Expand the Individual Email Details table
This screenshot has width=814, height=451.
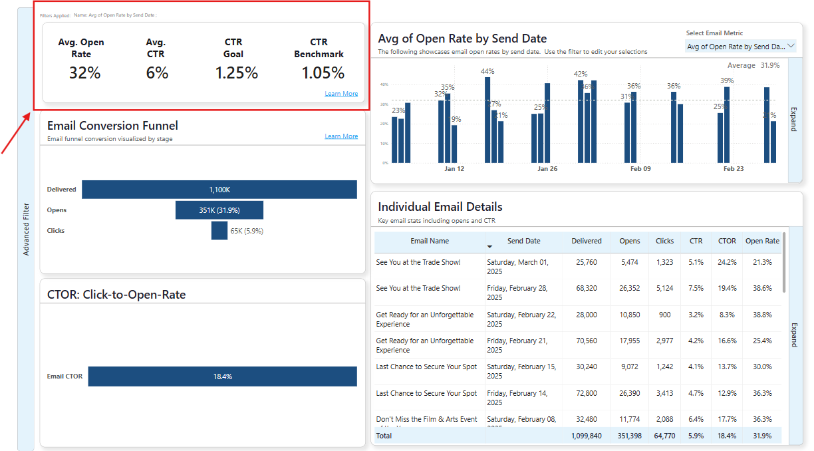[x=793, y=335]
